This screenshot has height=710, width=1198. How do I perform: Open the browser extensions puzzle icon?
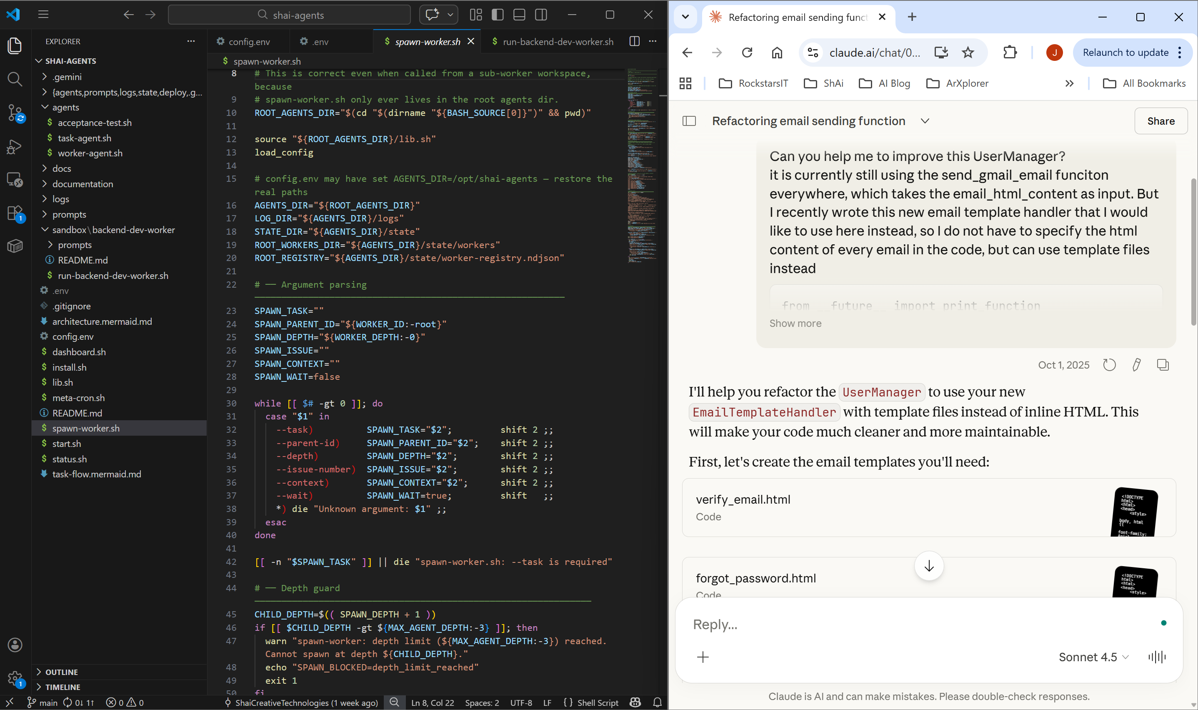pyautogui.click(x=1009, y=53)
